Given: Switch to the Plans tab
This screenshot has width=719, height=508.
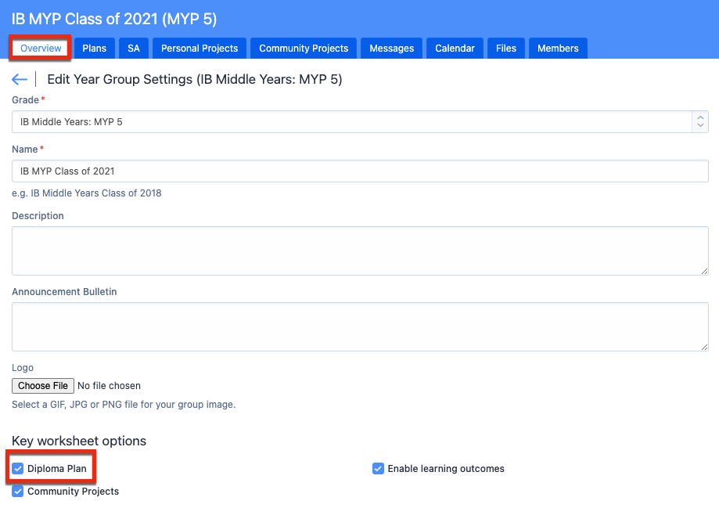Looking at the screenshot, I should pyautogui.click(x=94, y=48).
